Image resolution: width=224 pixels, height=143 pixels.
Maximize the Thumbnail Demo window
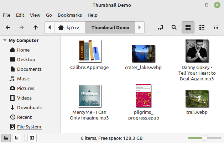pyautogui.click(x=207, y=5)
